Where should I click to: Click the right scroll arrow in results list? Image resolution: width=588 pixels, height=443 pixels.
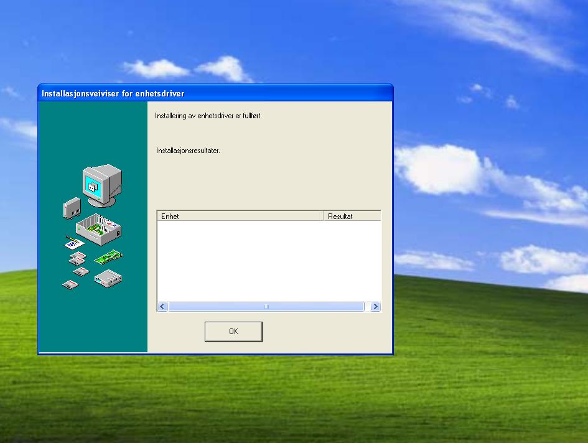click(x=375, y=307)
